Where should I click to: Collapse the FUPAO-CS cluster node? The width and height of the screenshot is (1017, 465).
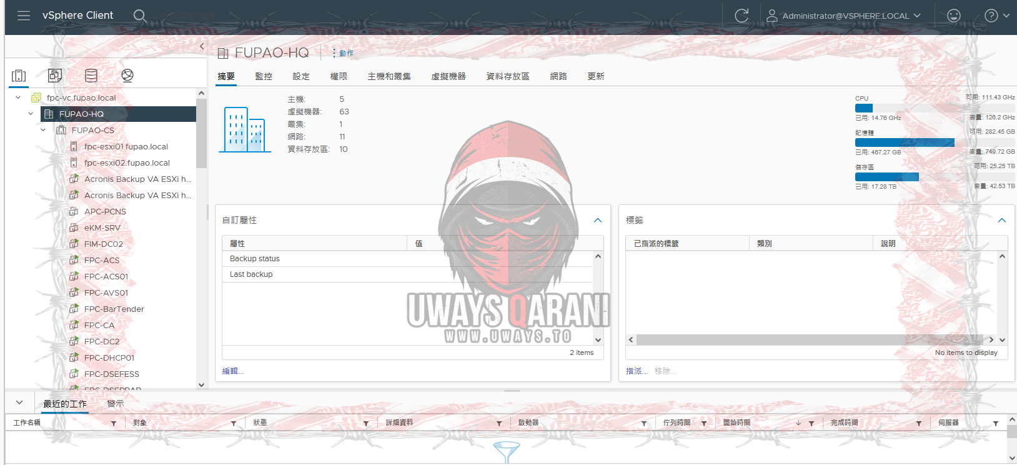point(43,130)
